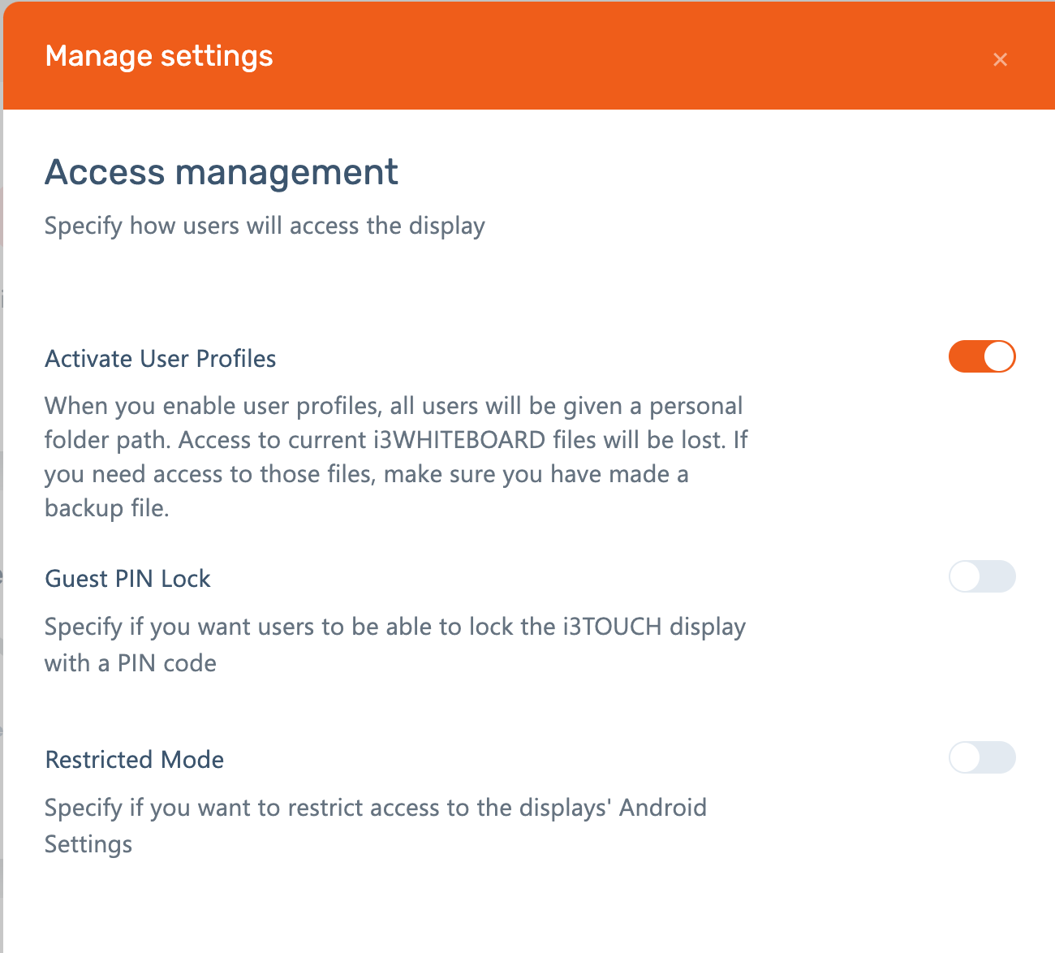
Task: Click the Activate User Profiles label
Action: point(161,359)
